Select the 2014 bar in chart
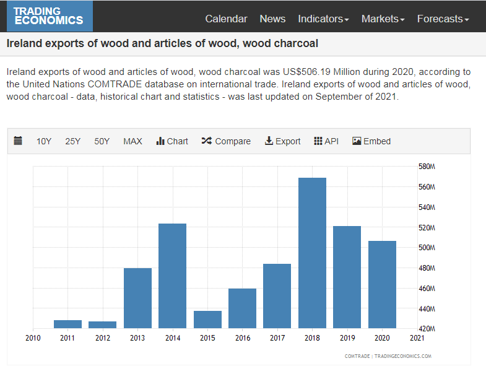This screenshot has height=379, width=486. point(173,276)
